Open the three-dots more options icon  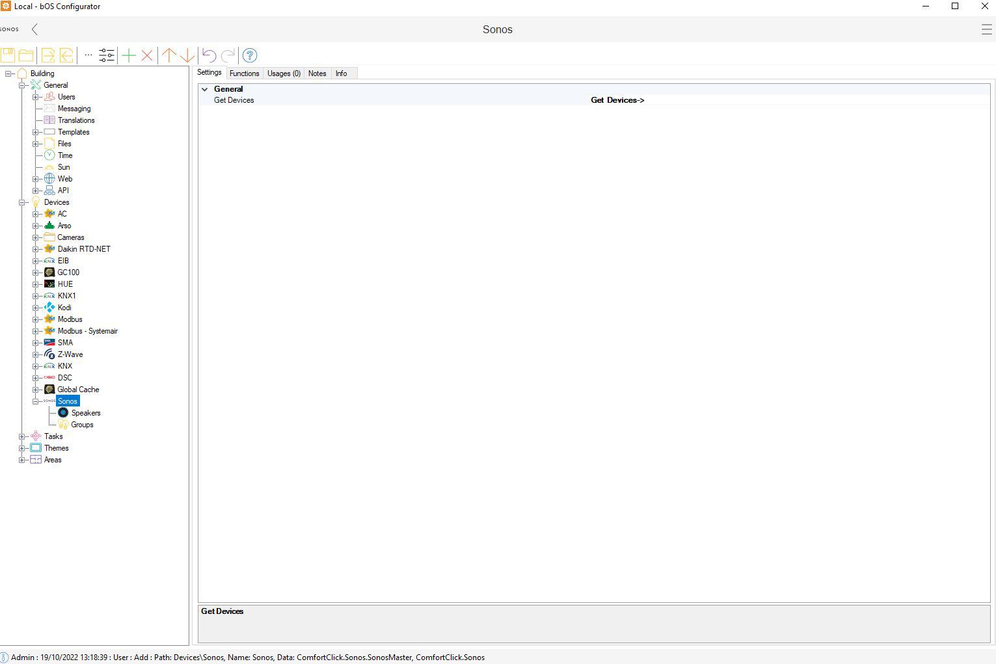click(x=88, y=55)
